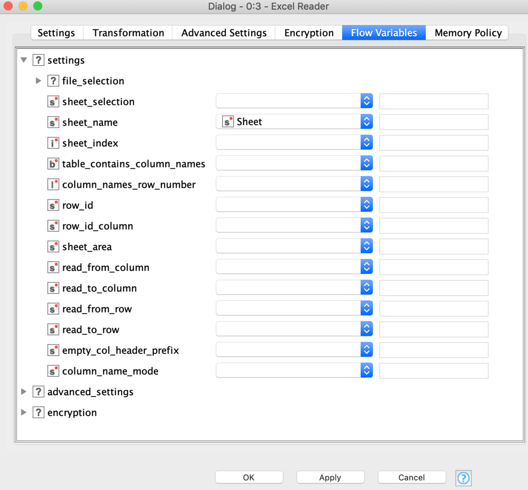
Task: Open the help button next to Cancel
Action: coord(463,478)
